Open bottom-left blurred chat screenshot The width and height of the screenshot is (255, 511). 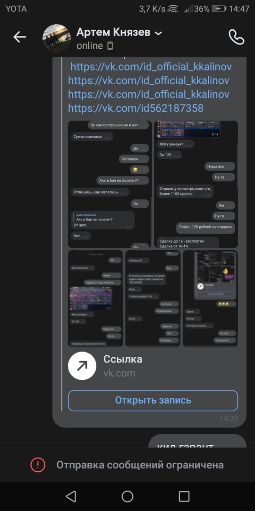(x=95, y=299)
